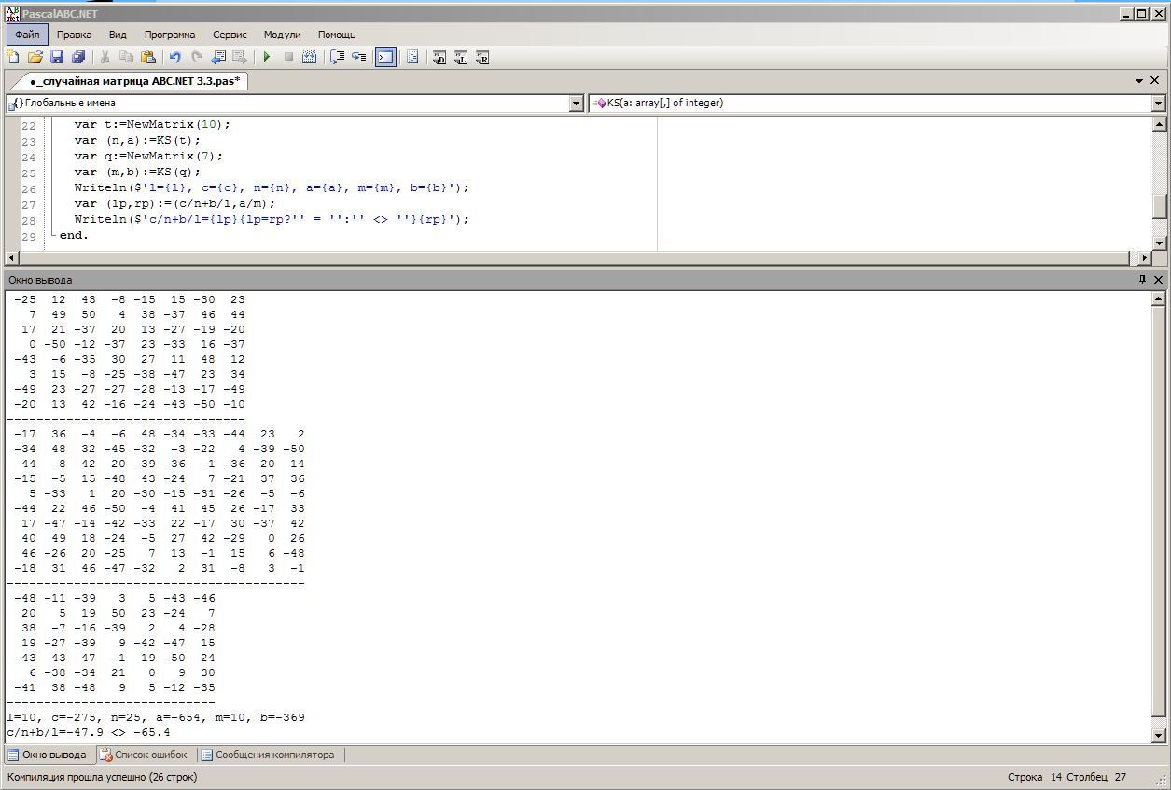
Task: Close the Окно вывода panel
Action: coord(1159,280)
